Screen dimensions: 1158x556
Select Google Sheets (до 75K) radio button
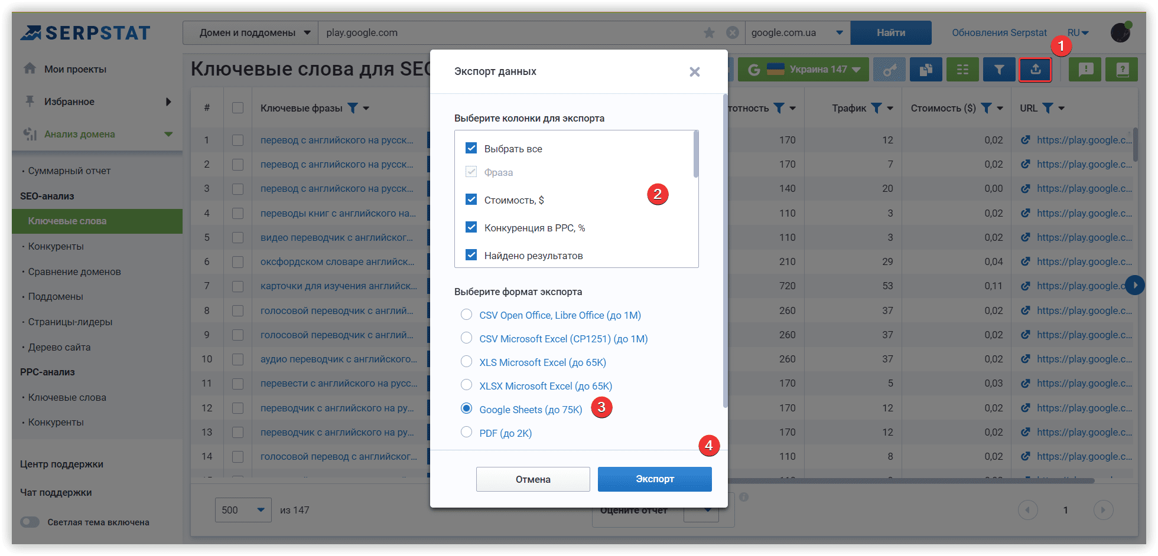point(466,408)
